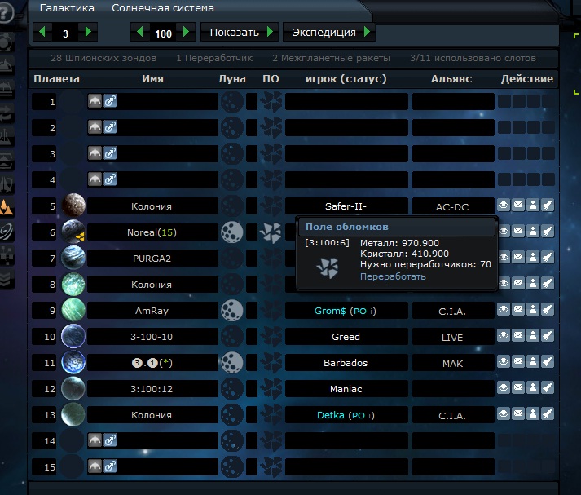Click the Переработать link in debris tooltip
The width and height of the screenshot is (581, 495).
[393, 276]
